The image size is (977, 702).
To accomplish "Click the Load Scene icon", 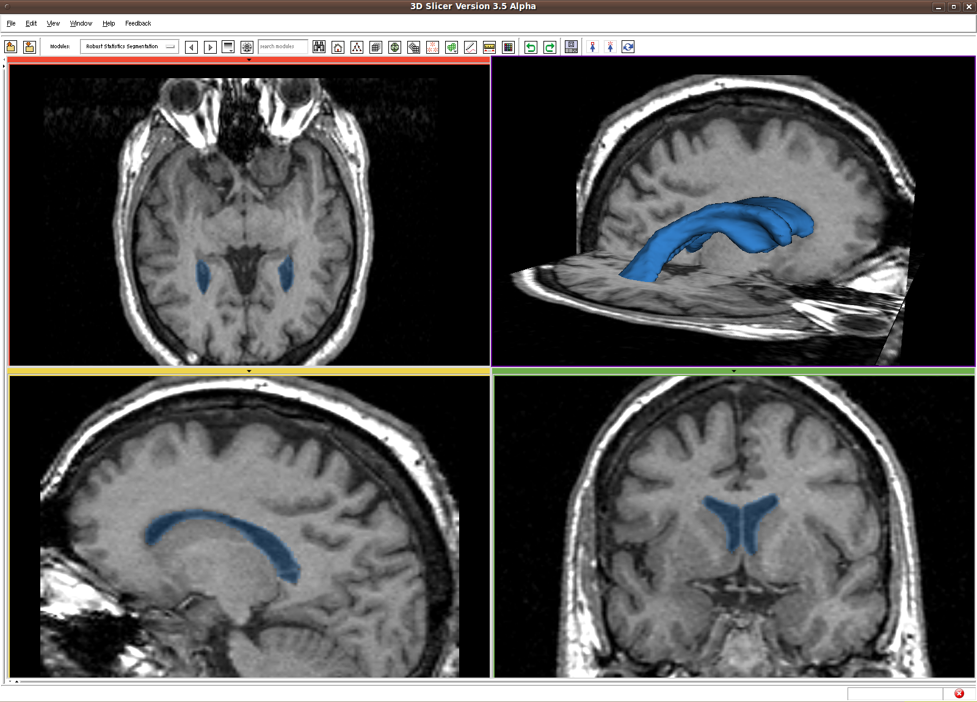I will tap(10, 47).
